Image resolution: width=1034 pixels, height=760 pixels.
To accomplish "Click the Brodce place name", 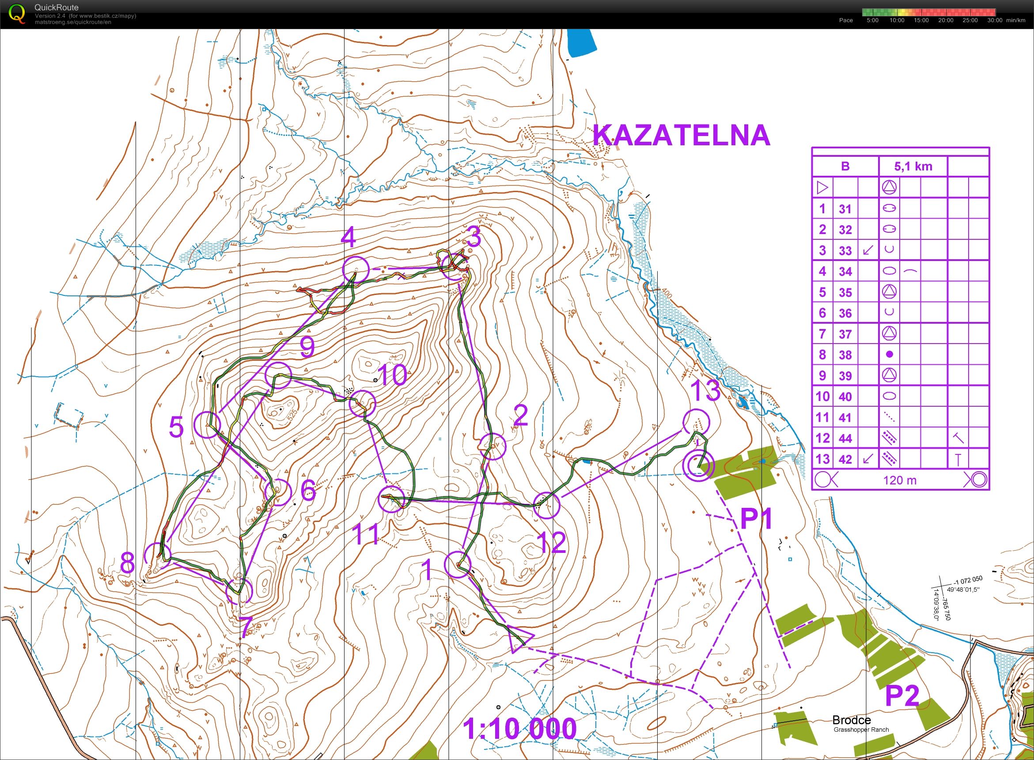I will (852, 720).
